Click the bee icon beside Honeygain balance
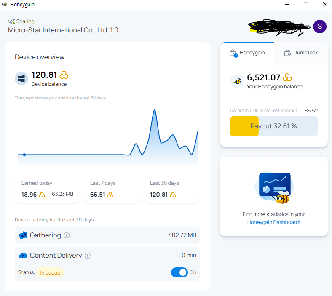This screenshot has height=296, width=332. point(237,81)
